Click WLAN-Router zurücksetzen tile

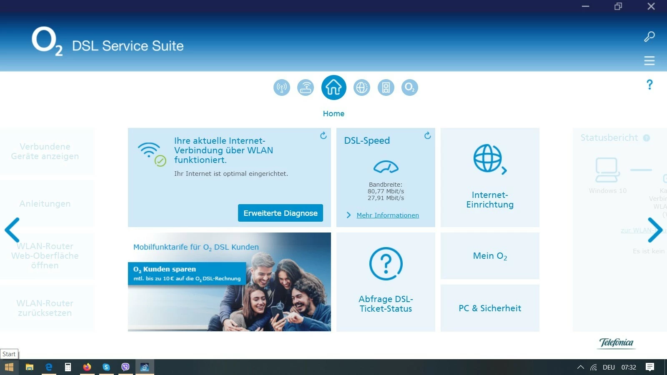pos(47,308)
